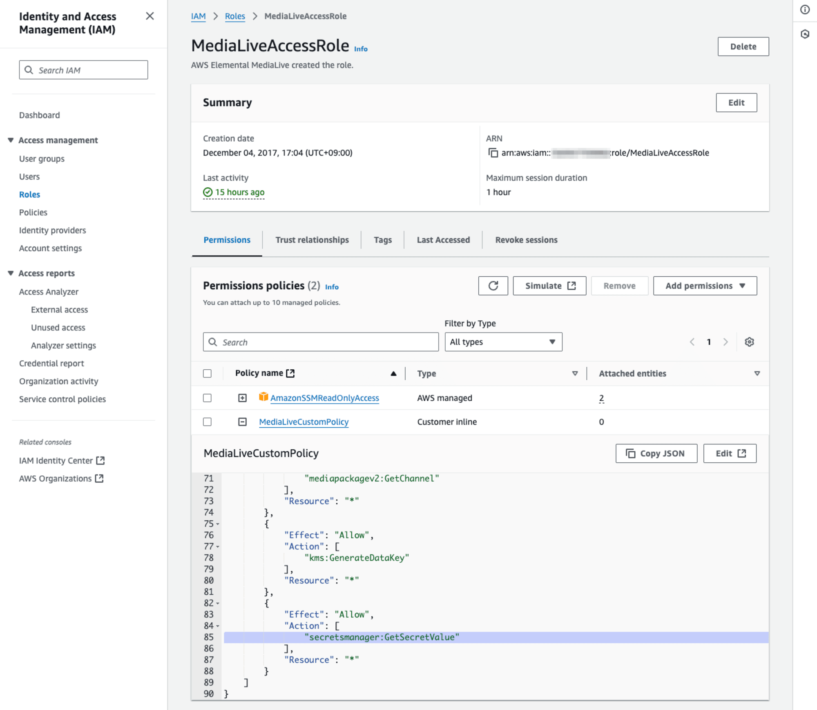Viewport: 817px width, 710px height.
Task: Open Organization activity in the sidebar
Action: 58,381
